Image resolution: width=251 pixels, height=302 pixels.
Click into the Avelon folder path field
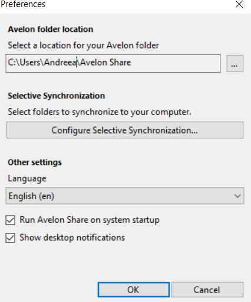click(x=113, y=63)
